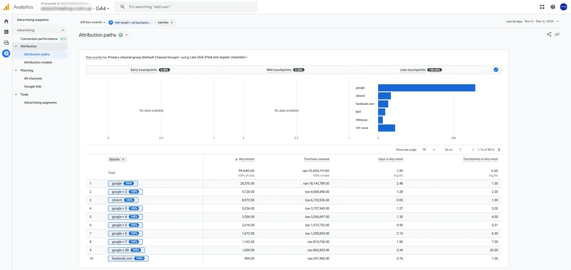
Task: Open the Home icon in left rail
Action: [6, 21]
